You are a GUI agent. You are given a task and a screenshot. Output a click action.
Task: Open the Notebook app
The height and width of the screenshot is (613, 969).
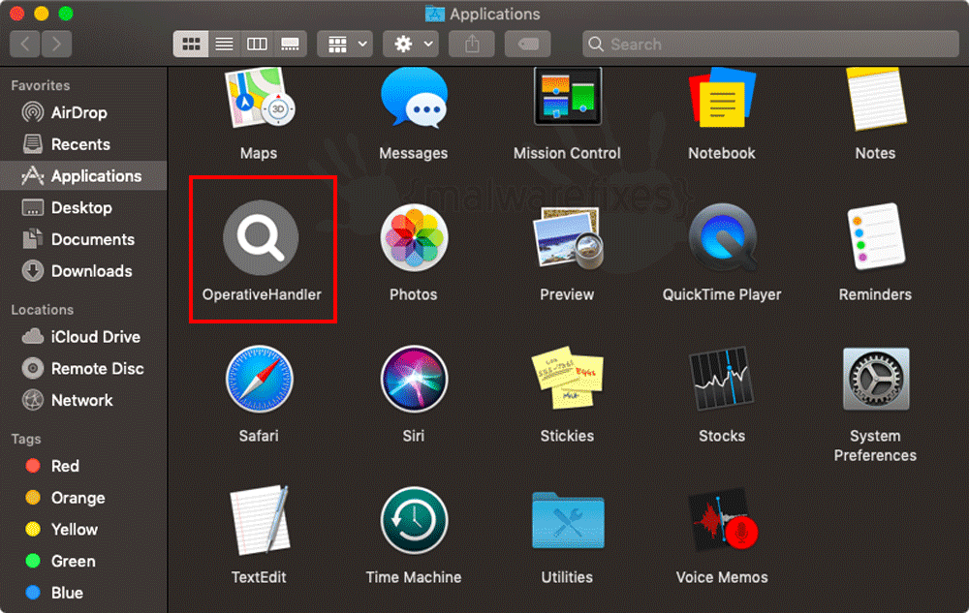722,98
